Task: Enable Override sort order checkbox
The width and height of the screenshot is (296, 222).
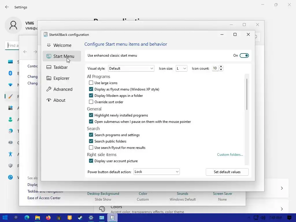Action: (x=91, y=102)
